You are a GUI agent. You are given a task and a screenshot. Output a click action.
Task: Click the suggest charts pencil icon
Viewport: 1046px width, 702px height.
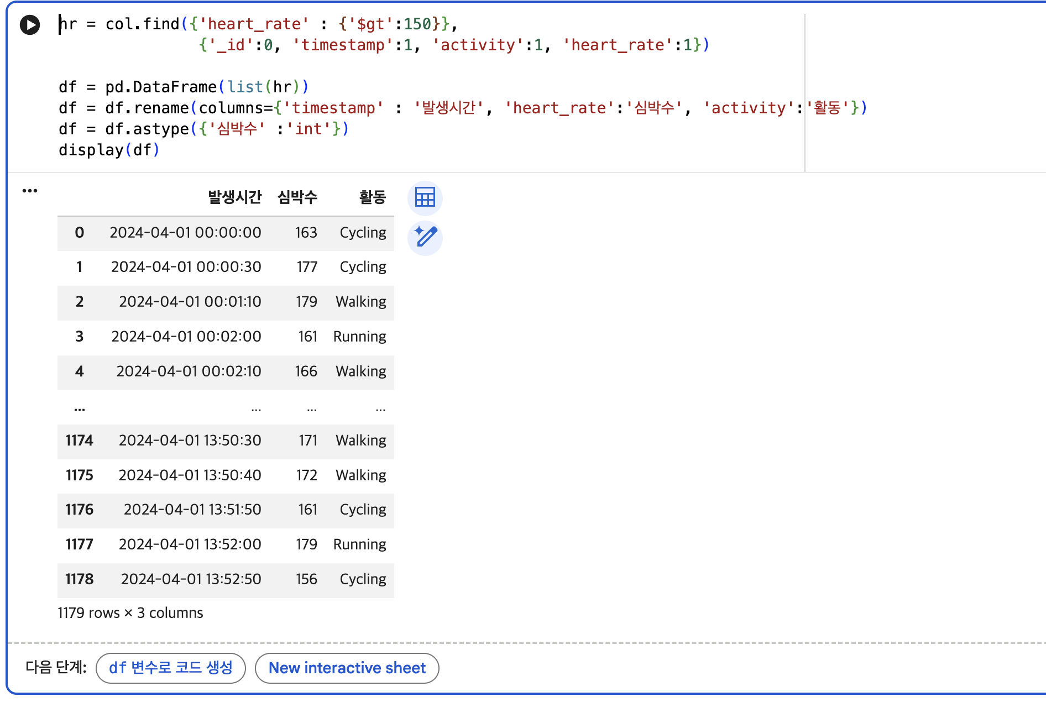click(x=425, y=237)
